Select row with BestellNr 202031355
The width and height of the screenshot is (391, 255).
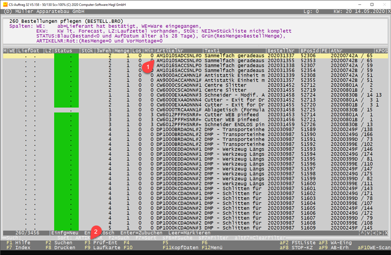(282, 60)
